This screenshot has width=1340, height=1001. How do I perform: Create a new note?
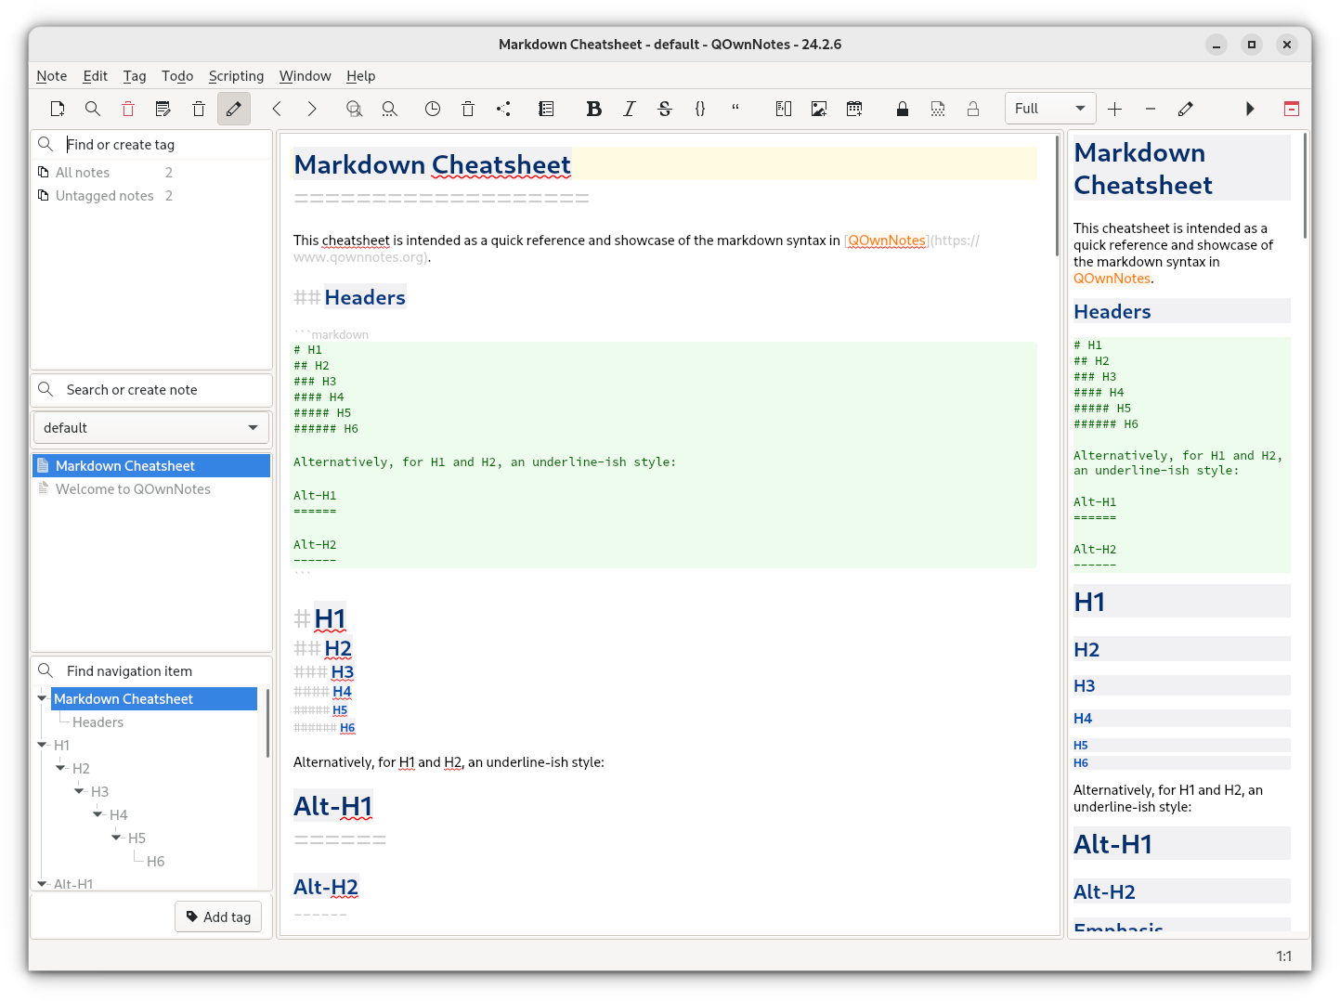57,108
